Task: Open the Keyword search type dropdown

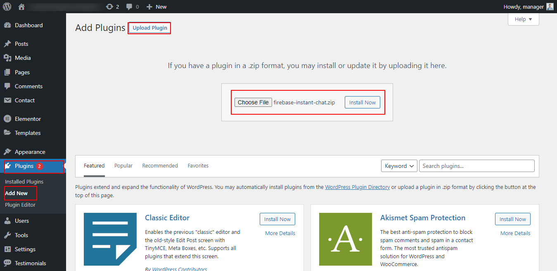Action: pyautogui.click(x=399, y=166)
